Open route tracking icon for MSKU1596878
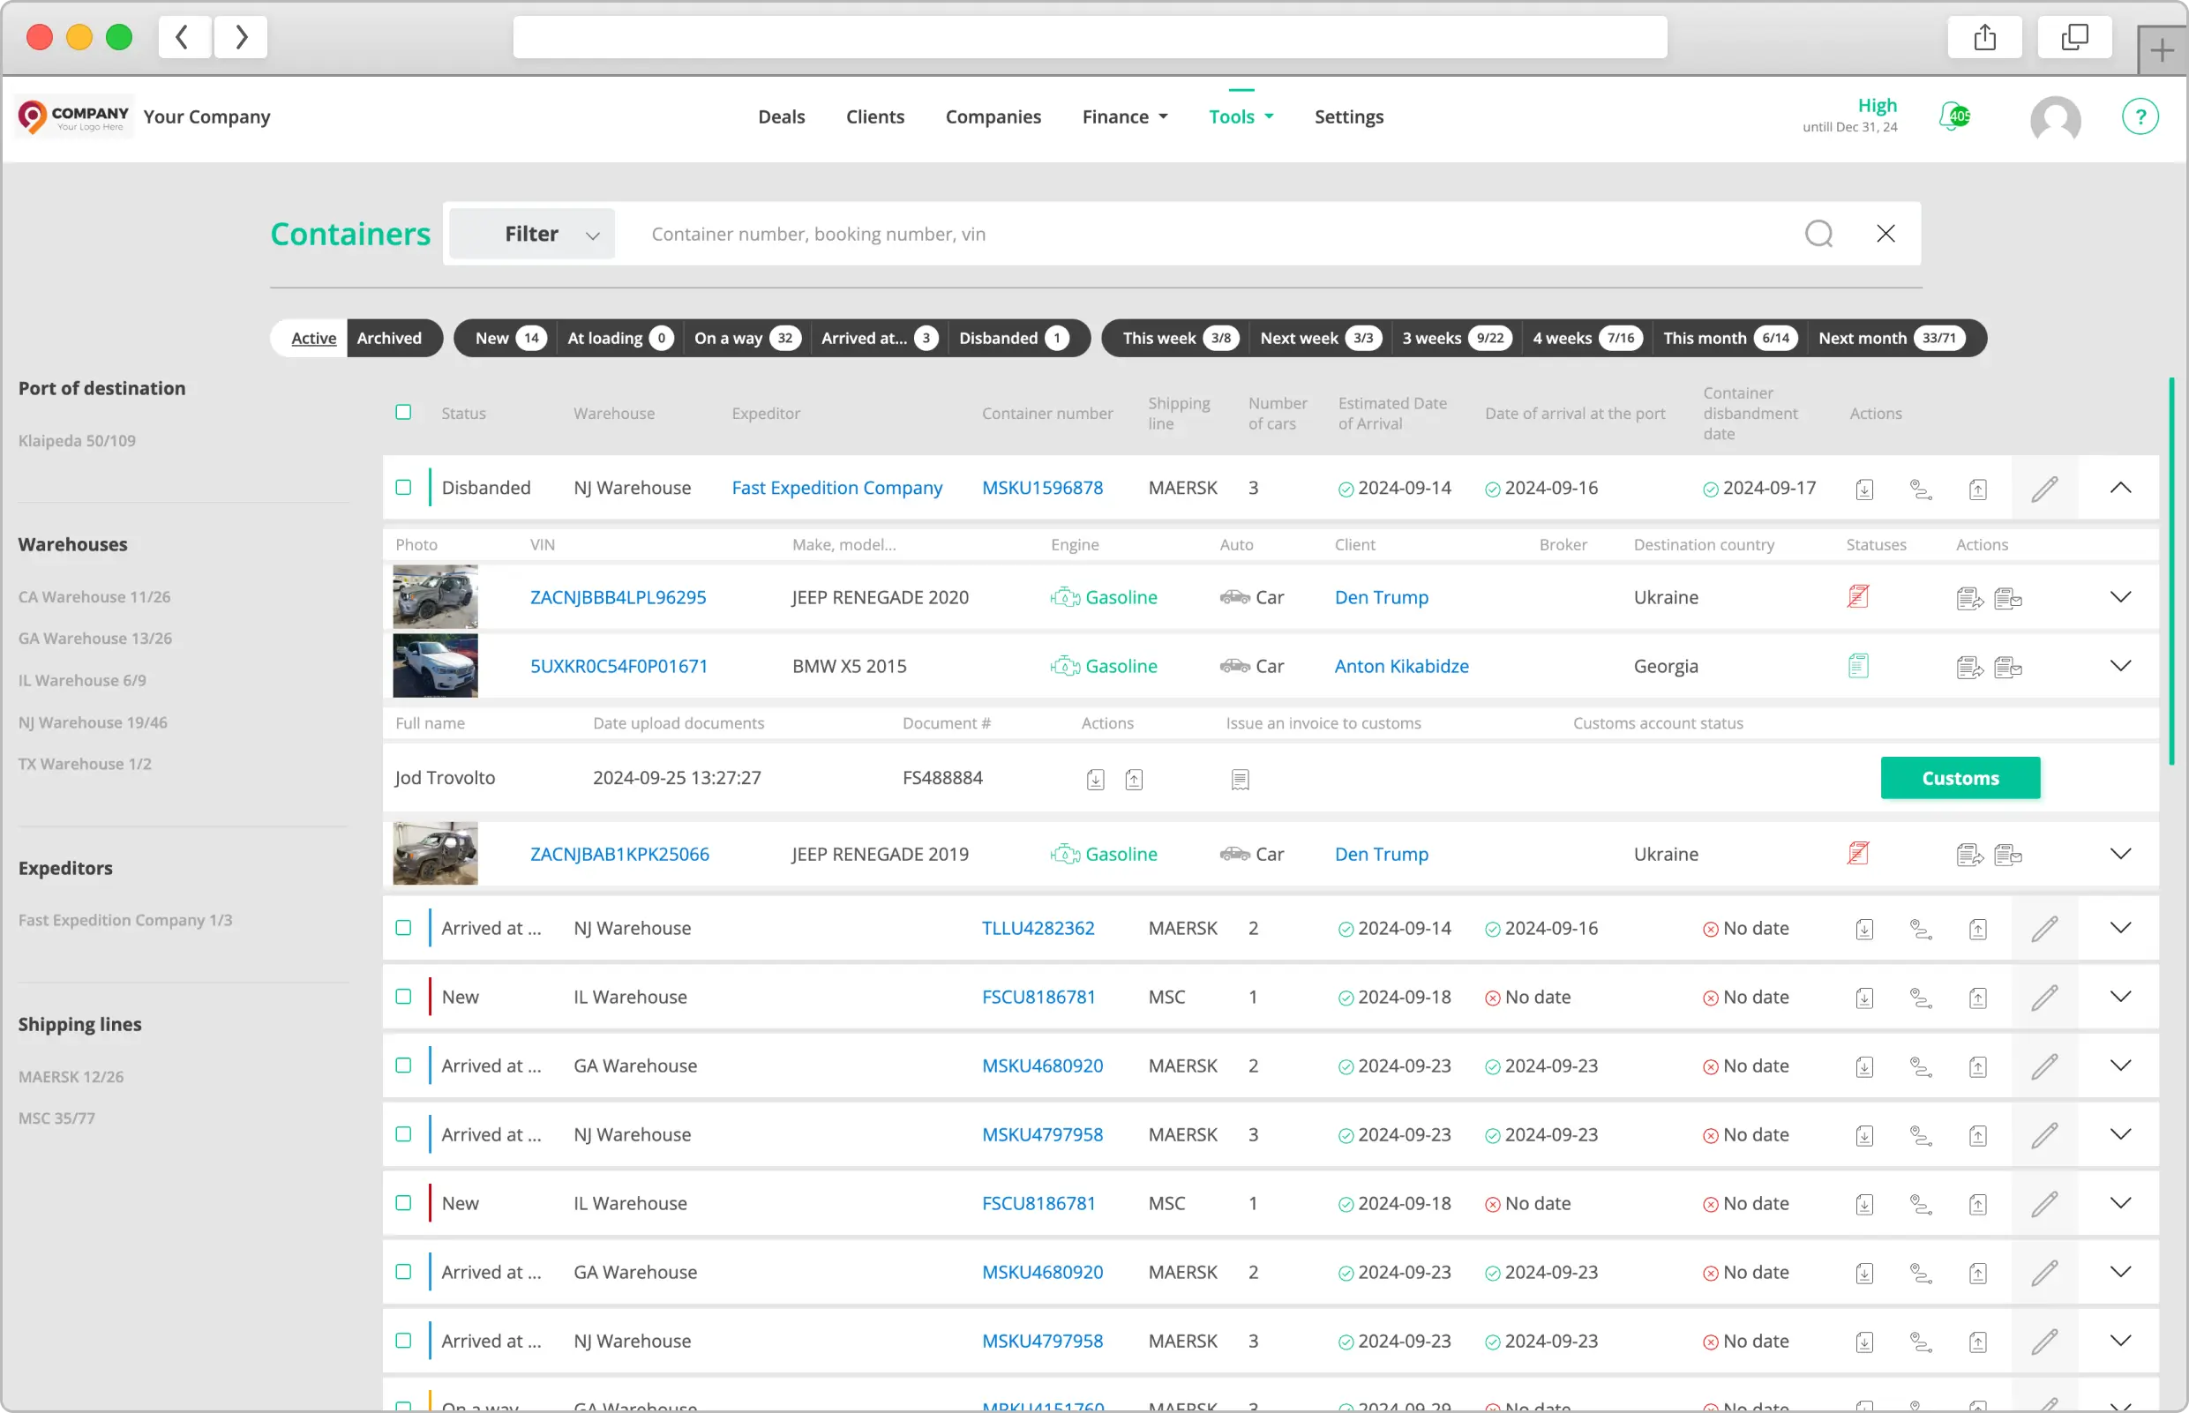This screenshot has width=2189, height=1413. click(x=1920, y=489)
